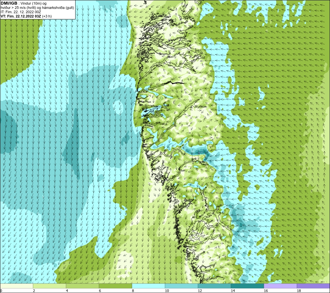Click the pale yellow 0–2 m/s legend swatch

tap(16, 286)
